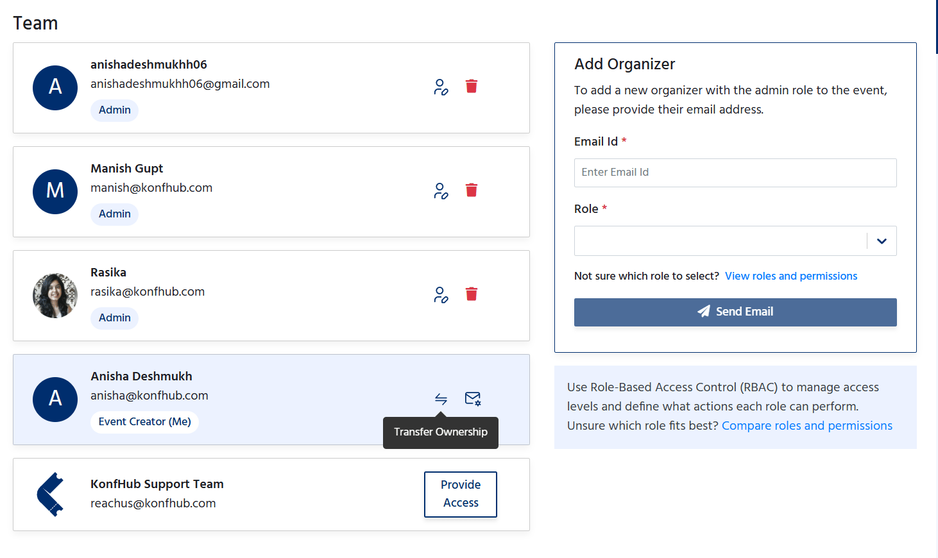Screen dimensions: 938x558
Task: Click the Transfer Ownership arrows icon
Action: [441, 399]
